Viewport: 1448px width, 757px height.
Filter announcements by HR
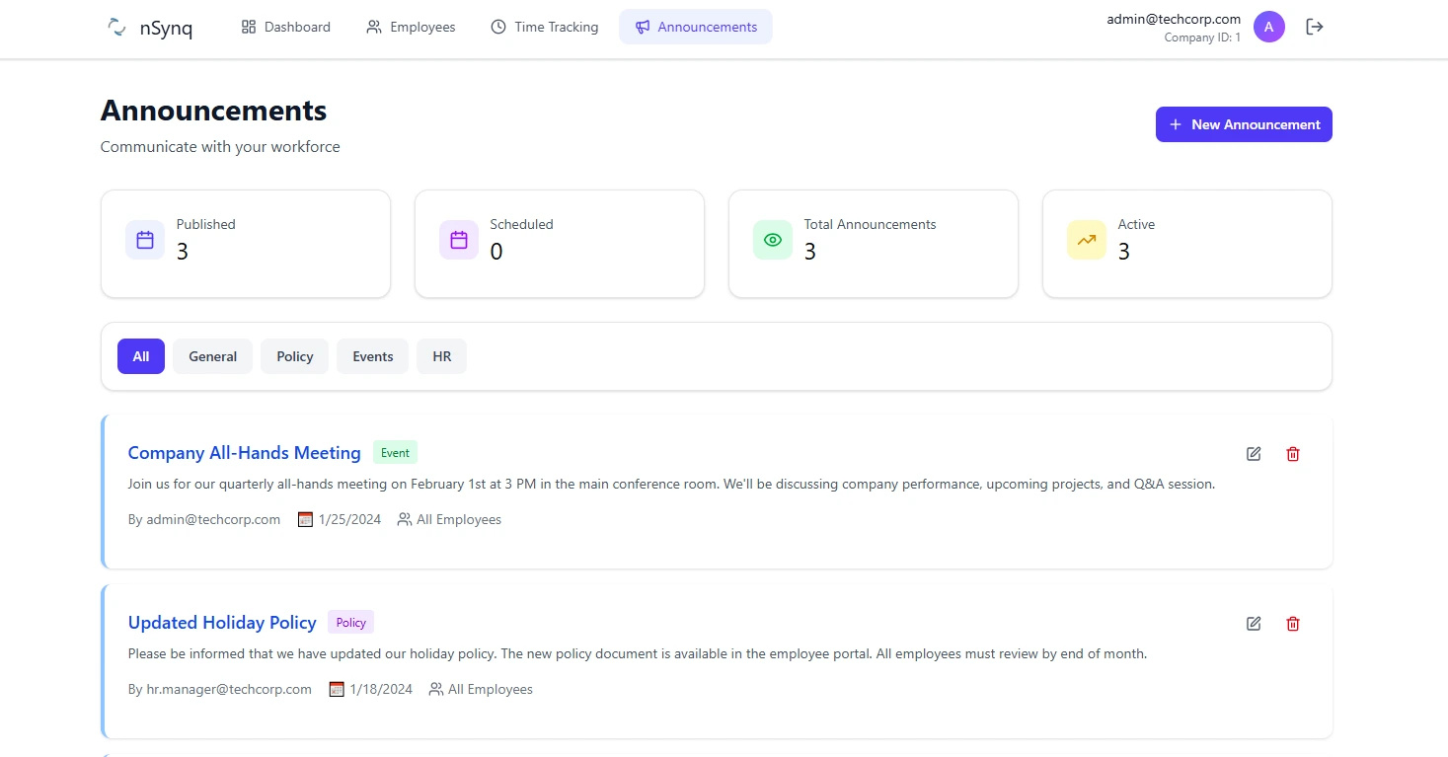tap(441, 356)
